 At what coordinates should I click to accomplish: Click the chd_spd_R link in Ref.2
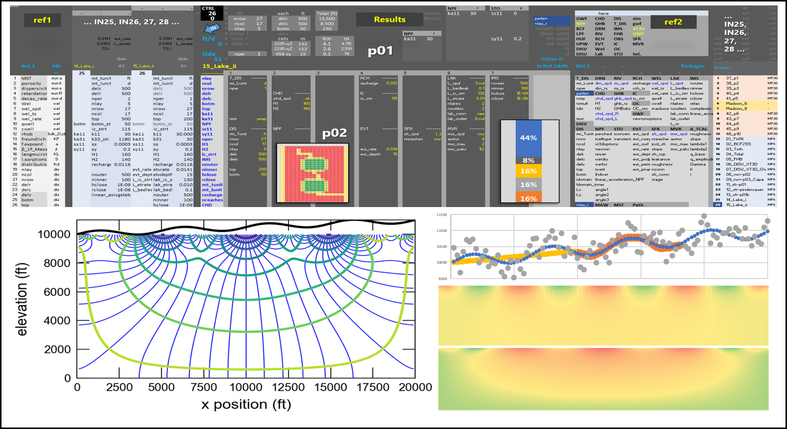(606, 114)
